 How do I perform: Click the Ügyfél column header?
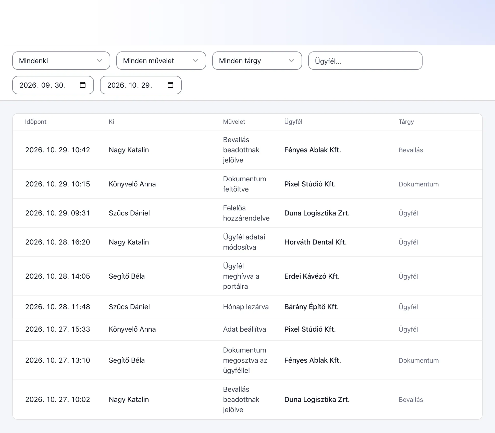[x=293, y=122]
